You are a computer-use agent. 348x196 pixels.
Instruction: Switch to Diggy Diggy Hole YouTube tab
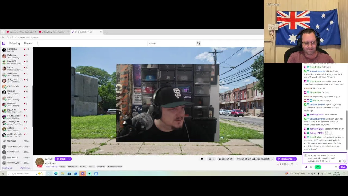click(54, 32)
